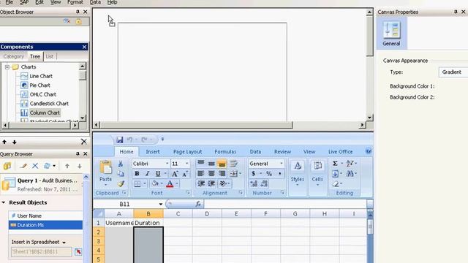The image size is (468, 263).
Task: Select column B header in spreadsheet
Action: point(148,214)
